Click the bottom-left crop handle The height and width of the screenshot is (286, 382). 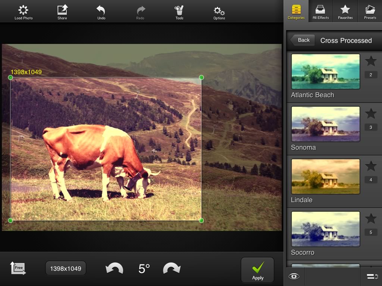coord(10,220)
